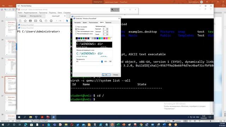Print the document from Acrobat toolbar
The image size is (226, 127).
pyautogui.click(x=30, y=21)
